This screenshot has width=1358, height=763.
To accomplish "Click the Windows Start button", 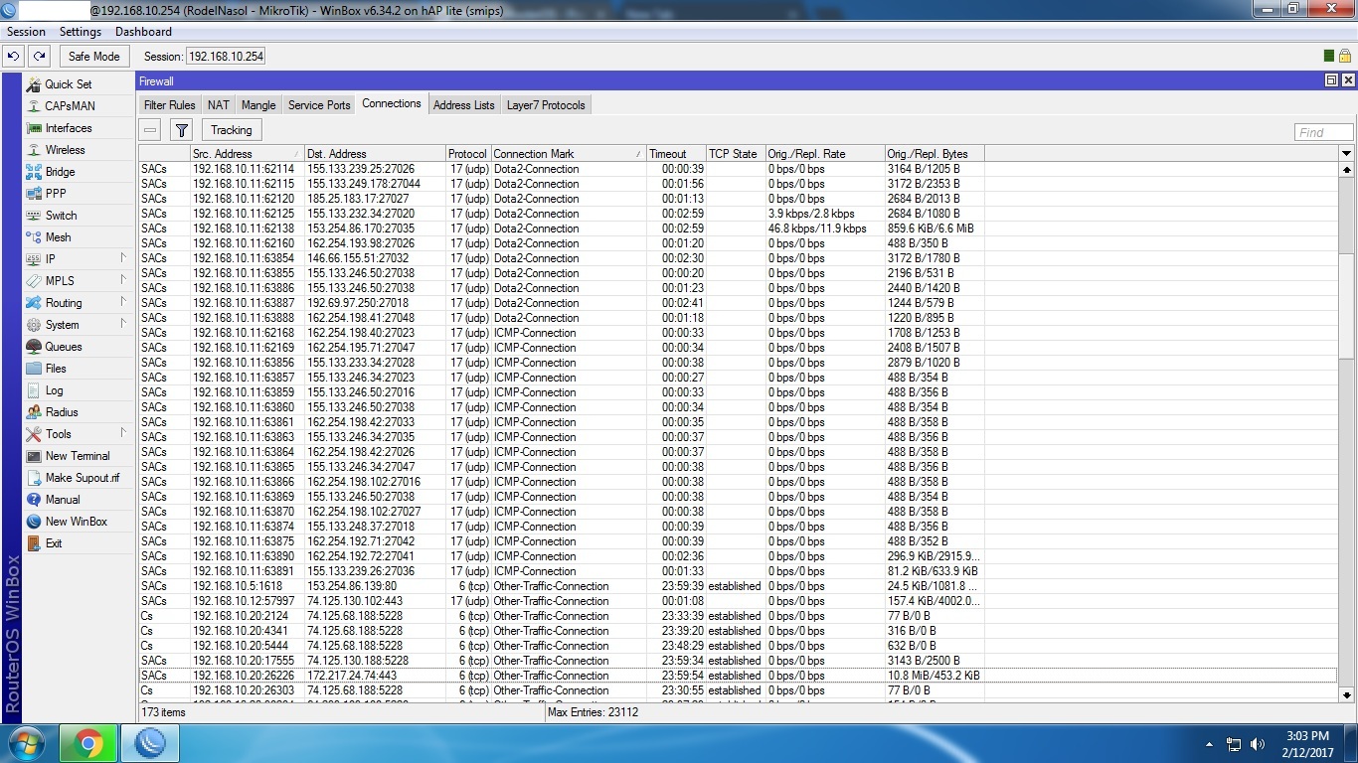I will (25, 743).
